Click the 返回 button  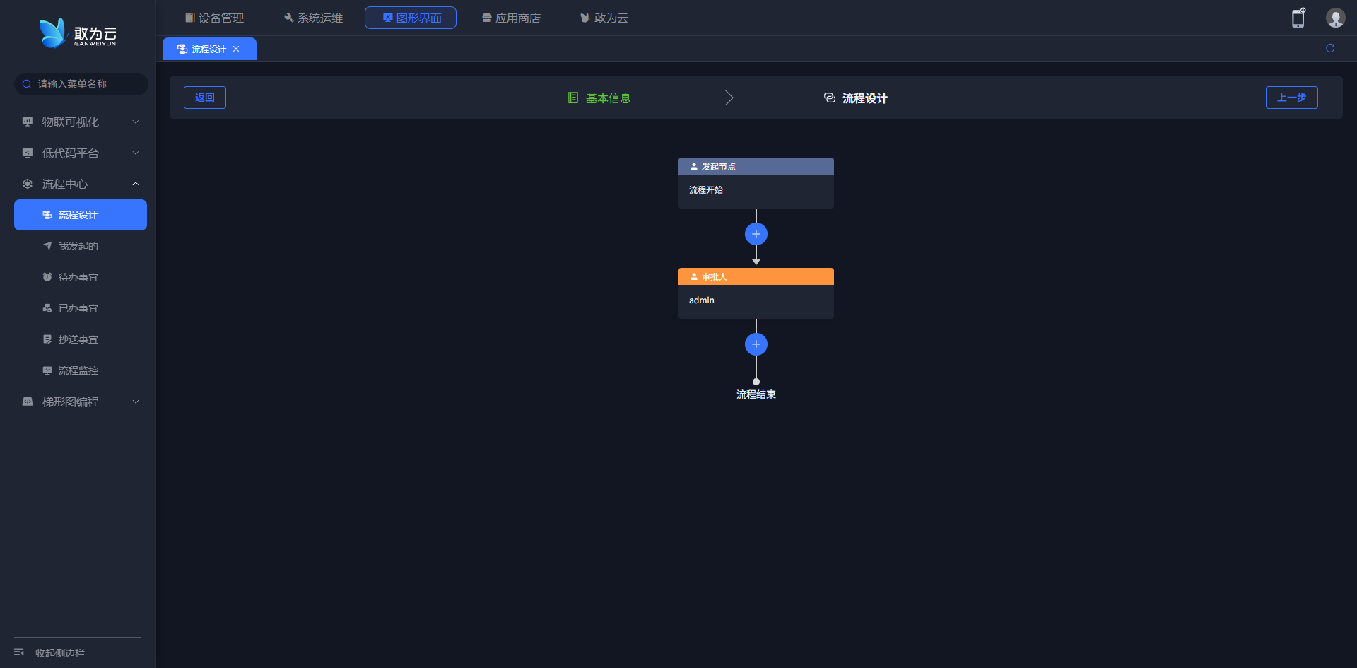click(x=205, y=98)
